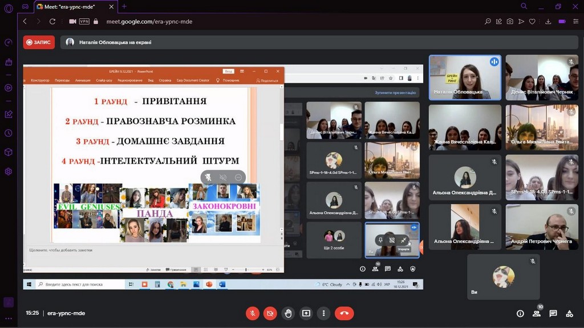This screenshot has height=328, width=584.
Task: Turn on the camera in the call bar
Action: point(270,313)
